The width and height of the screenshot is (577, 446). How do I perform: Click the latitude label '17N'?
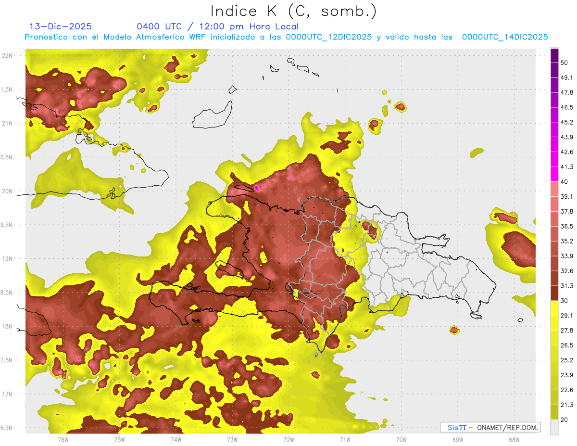pos(7,394)
